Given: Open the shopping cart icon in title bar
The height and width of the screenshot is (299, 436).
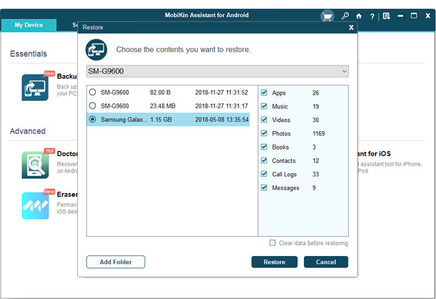Looking at the screenshot, I should click(x=327, y=16).
